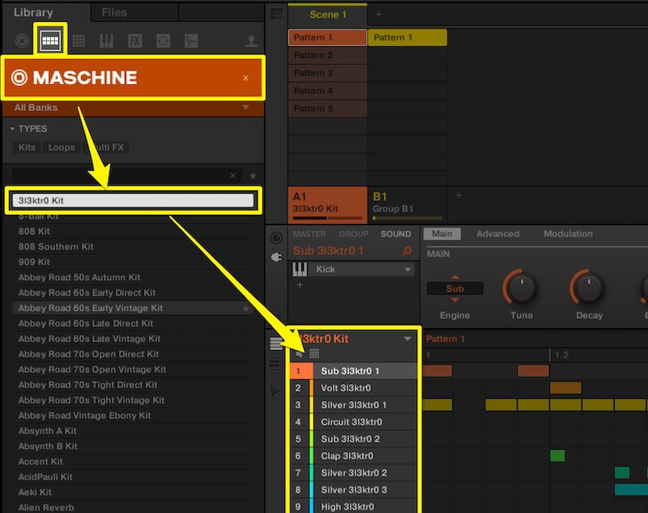Switch to the MASTER tab

pos(309,234)
